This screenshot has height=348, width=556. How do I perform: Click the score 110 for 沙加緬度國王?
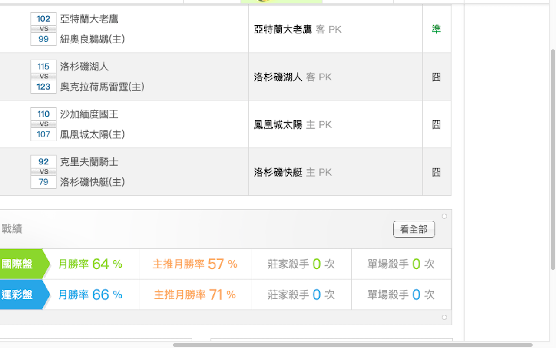(x=43, y=114)
